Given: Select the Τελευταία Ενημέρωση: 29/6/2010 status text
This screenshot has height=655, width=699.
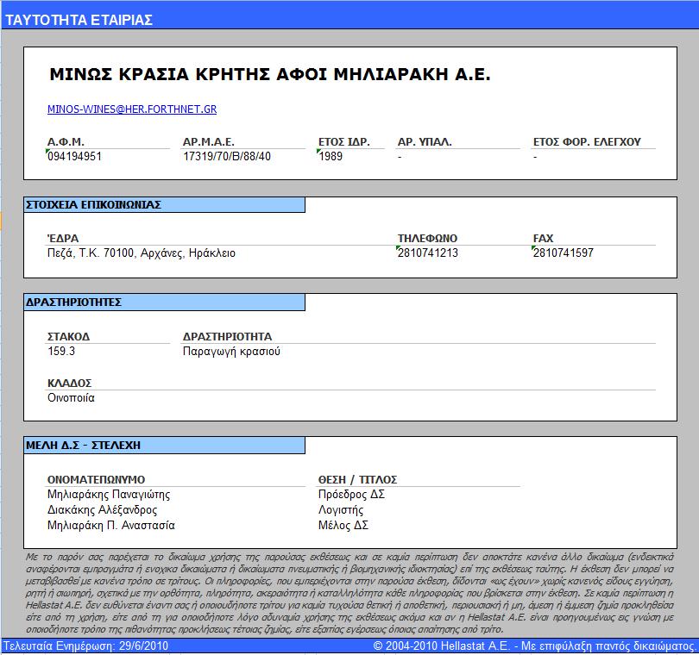Looking at the screenshot, I should [85, 646].
